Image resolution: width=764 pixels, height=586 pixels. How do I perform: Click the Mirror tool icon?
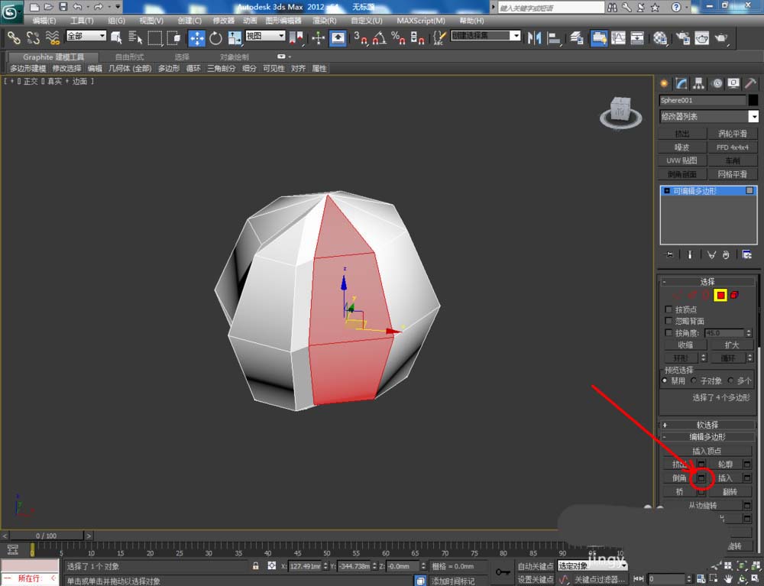[535, 38]
